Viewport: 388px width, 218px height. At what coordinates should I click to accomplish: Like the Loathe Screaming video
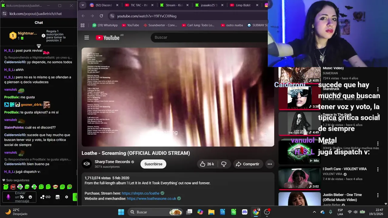207,164
